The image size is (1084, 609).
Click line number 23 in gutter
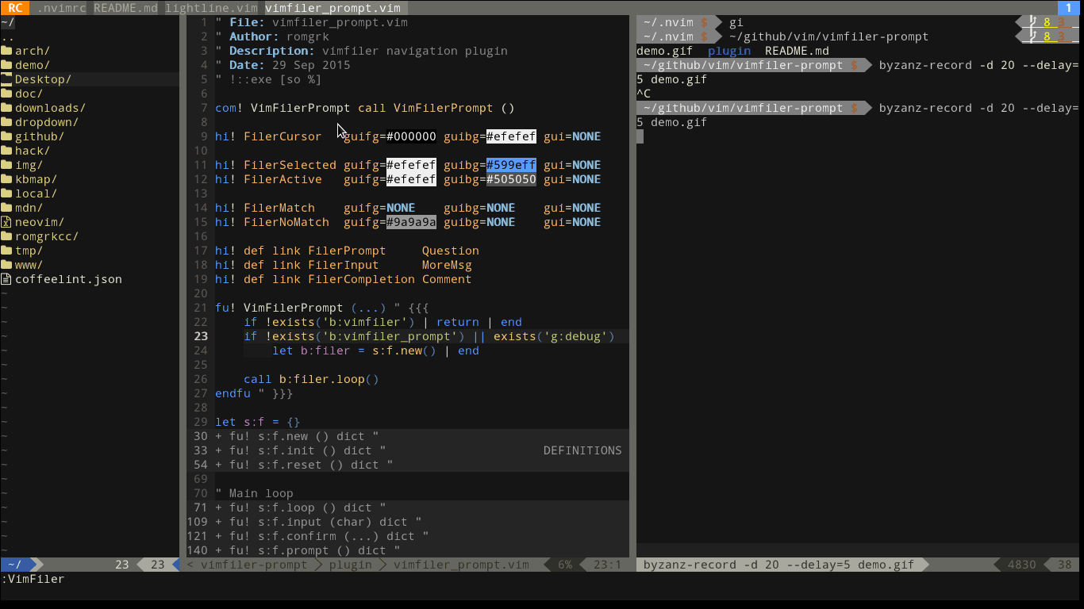(x=200, y=336)
